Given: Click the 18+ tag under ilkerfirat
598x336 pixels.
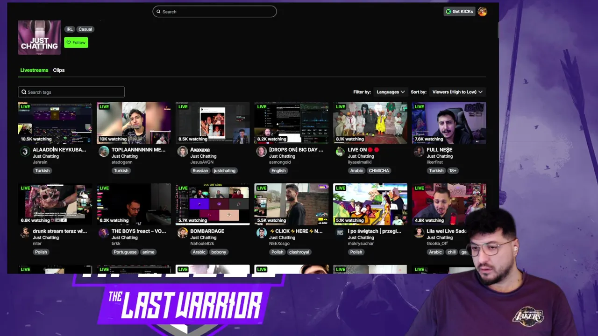Looking at the screenshot, I should point(453,171).
